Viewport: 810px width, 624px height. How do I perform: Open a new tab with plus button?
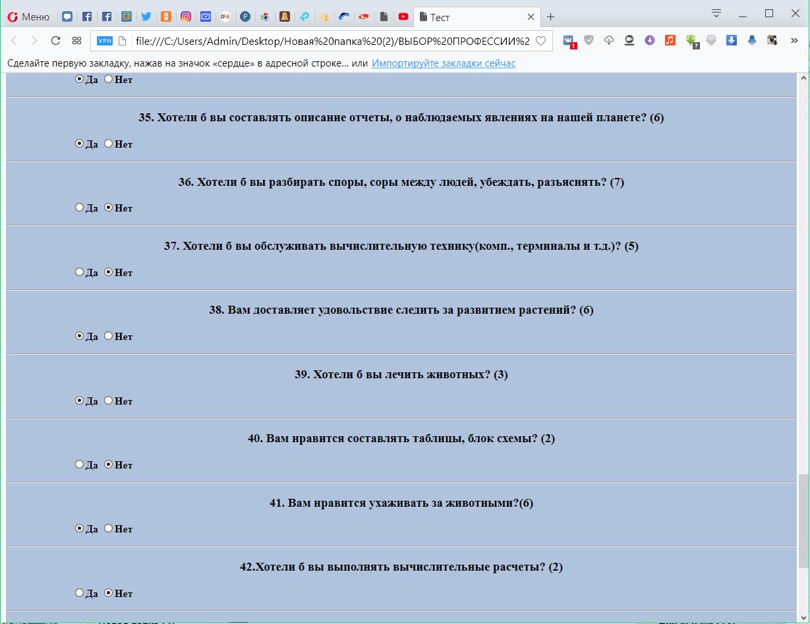point(551,17)
